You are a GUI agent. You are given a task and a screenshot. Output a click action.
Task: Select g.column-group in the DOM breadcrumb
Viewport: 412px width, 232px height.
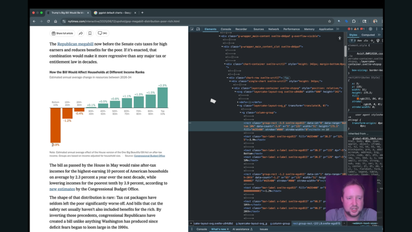280,223
